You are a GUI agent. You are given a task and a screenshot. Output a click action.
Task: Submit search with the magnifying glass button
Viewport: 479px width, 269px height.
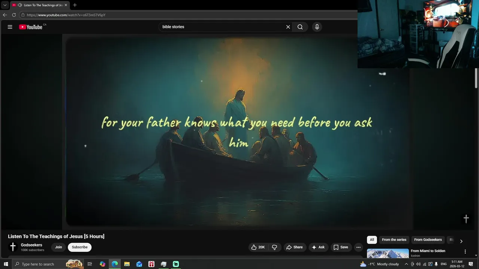point(300,27)
